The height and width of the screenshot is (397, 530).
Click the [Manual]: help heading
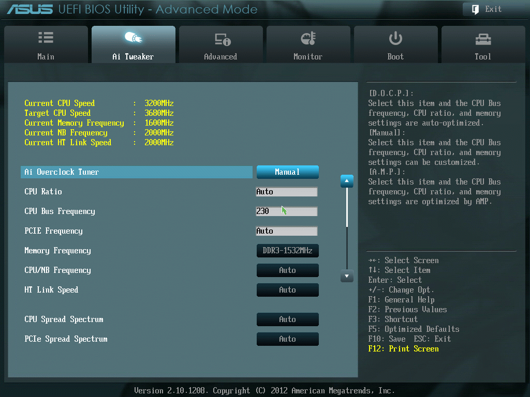[387, 133]
